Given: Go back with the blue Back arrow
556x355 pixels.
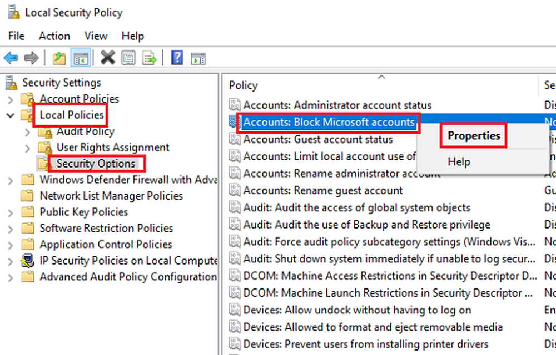Looking at the screenshot, I should click(11, 58).
